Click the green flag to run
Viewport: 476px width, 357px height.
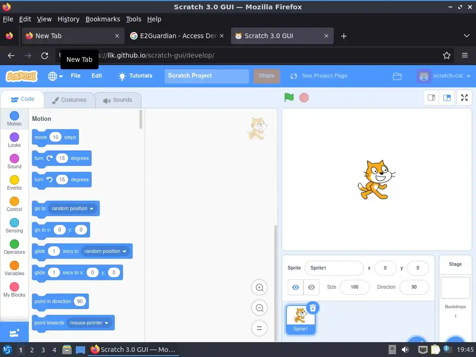[289, 98]
